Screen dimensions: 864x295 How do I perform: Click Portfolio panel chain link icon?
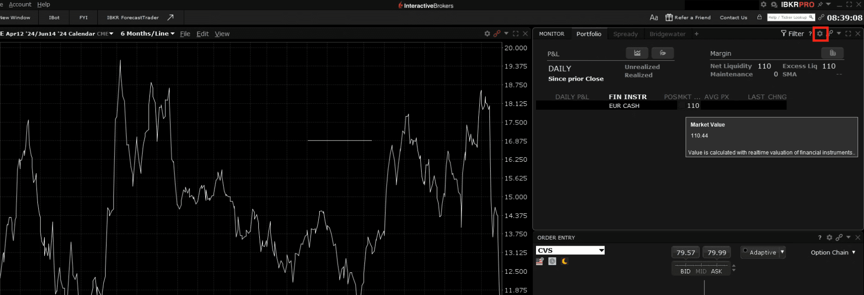pyautogui.click(x=830, y=34)
